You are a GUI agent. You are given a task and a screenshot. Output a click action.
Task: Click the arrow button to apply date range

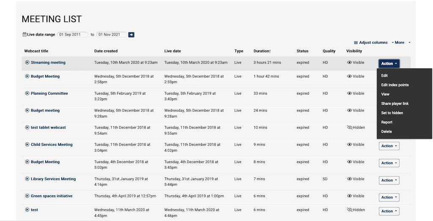(131, 35)
